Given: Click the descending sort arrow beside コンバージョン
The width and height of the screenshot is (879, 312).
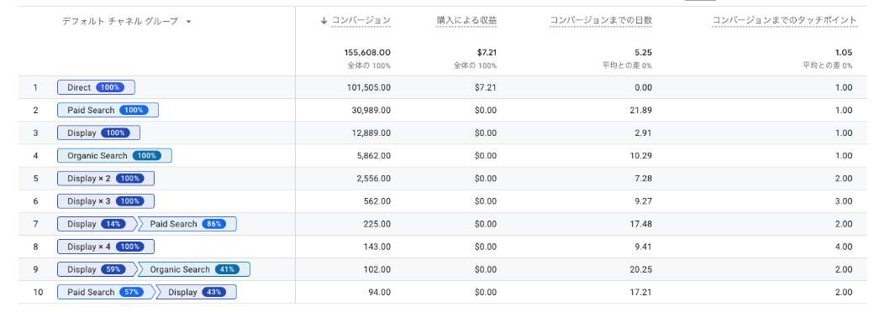Looking at the screenshot, I should pyautogui.click(x=324, y=21).
